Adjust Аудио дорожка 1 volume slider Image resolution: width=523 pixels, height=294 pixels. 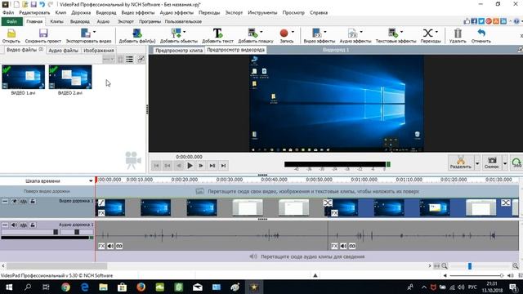[x=56, y=232]
